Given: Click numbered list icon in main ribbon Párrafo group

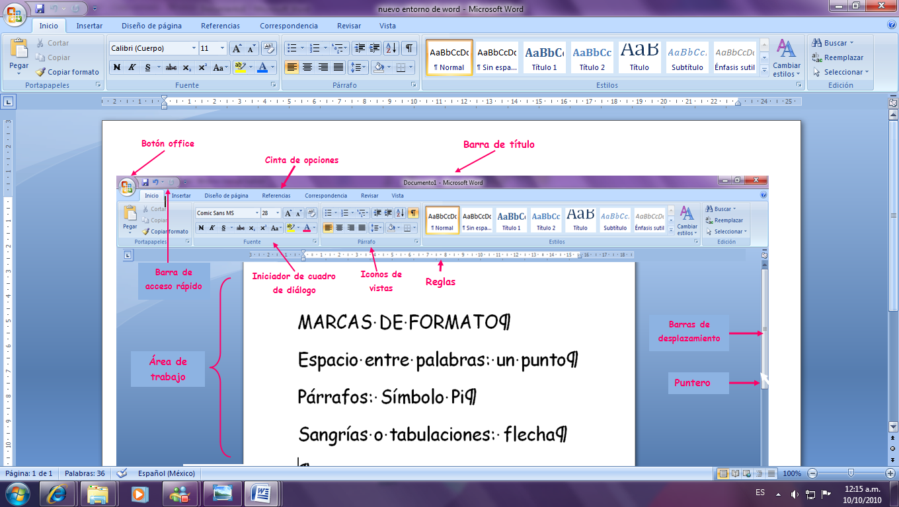Looking at the screenshot, I should pyautogui.click(x=315, y=48).
